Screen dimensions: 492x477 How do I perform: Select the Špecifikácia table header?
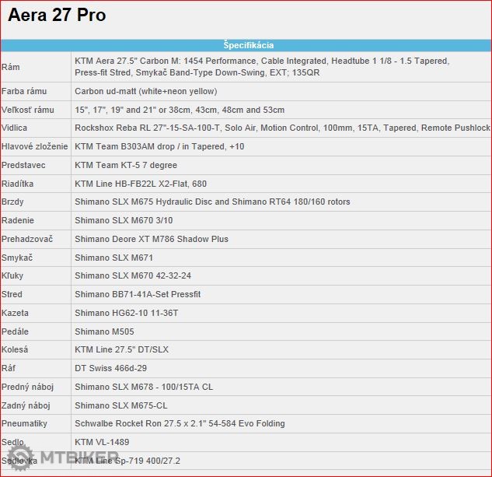click(x=248, y=45)
